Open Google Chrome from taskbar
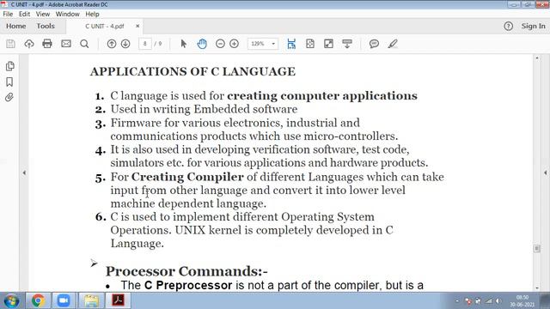The width and height of the screenshot is (550, 309). click(x=38, y=300)
